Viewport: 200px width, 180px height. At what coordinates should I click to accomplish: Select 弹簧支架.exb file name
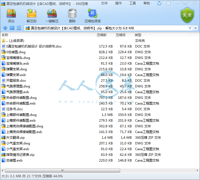pos(16,75)
